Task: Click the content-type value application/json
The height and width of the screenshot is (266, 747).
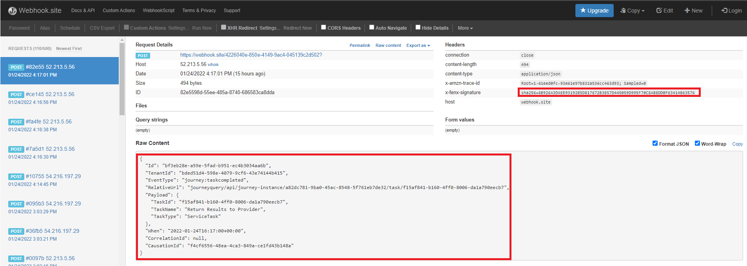Action: pos(541,74)
